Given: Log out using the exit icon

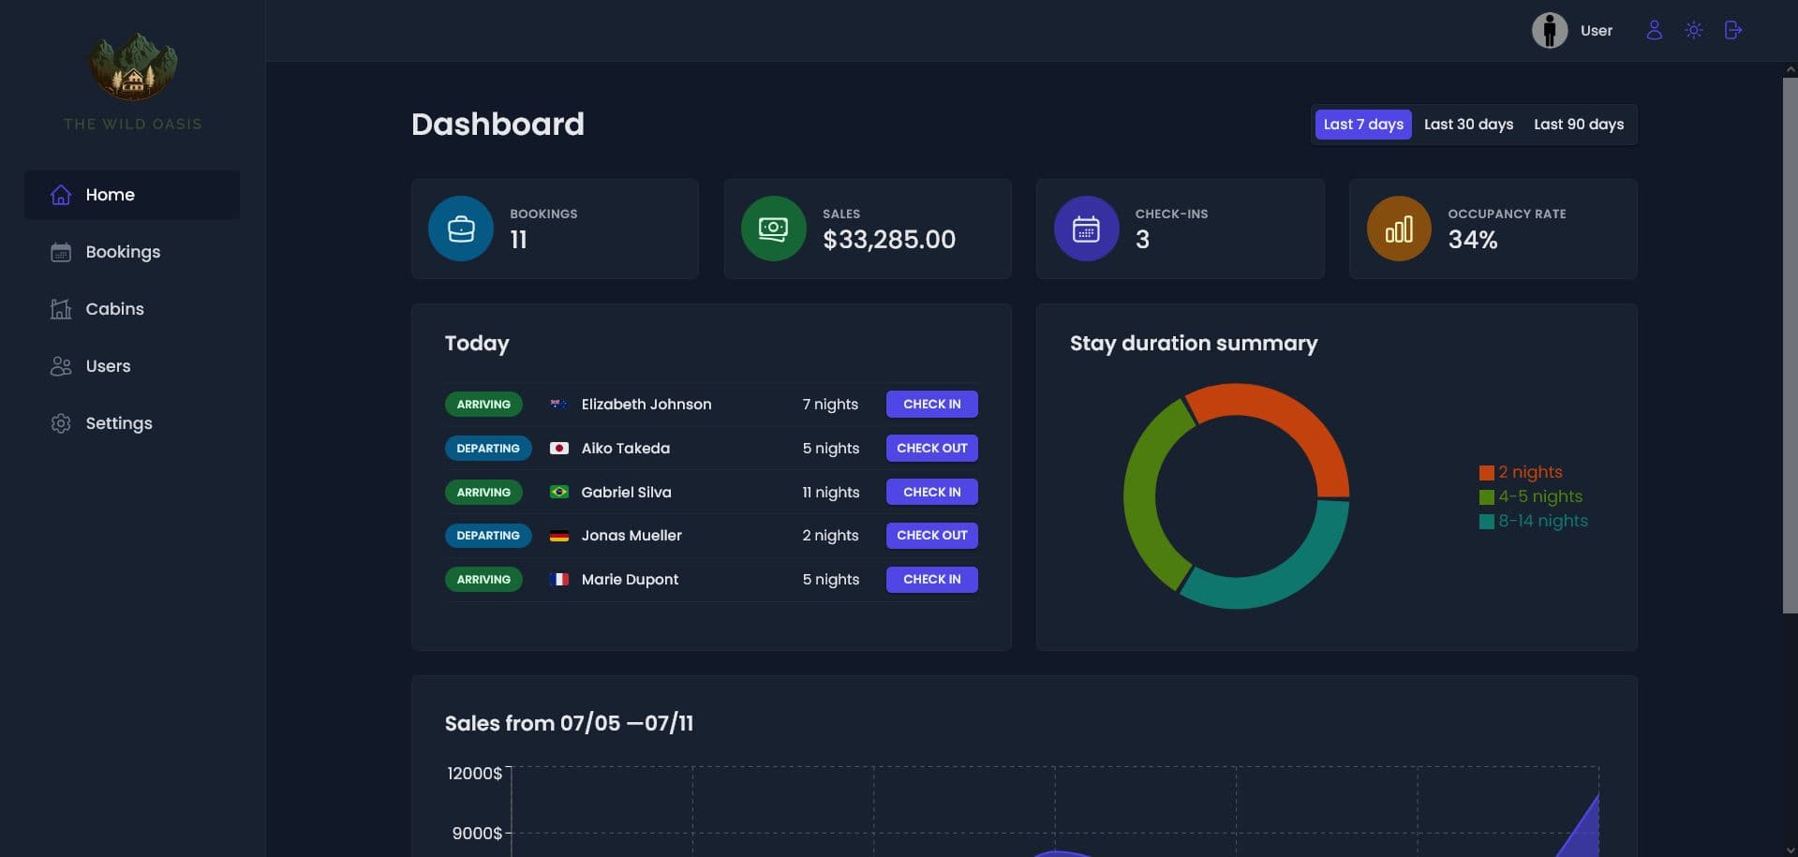Looking at the screenshot, I should (x=1732, y=30).
